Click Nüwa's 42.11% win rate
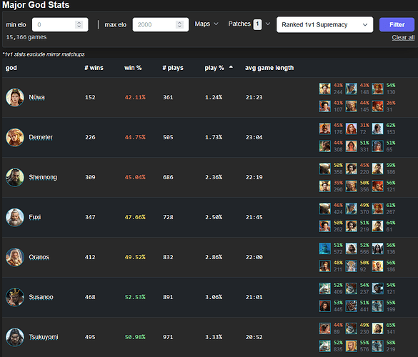The width and height of the screenshot is (418, 357). (135, 97)
